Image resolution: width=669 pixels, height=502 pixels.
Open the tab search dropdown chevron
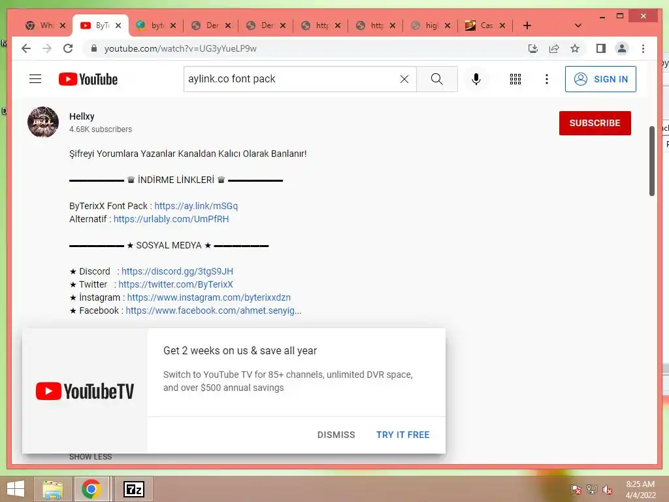578,25
